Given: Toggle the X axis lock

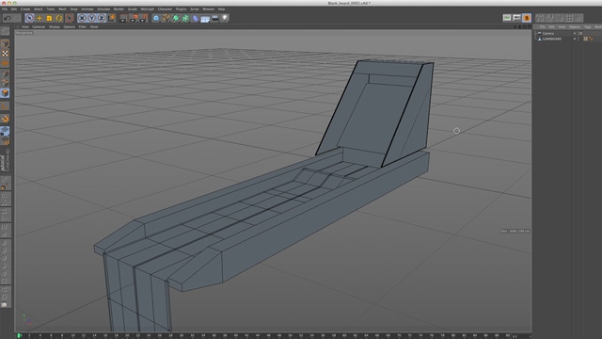Looking at the screenshot, I should tap(82, 18).
